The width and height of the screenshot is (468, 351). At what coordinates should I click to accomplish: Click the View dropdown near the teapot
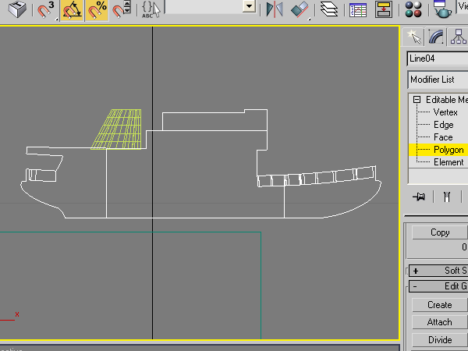coord(463,6)
